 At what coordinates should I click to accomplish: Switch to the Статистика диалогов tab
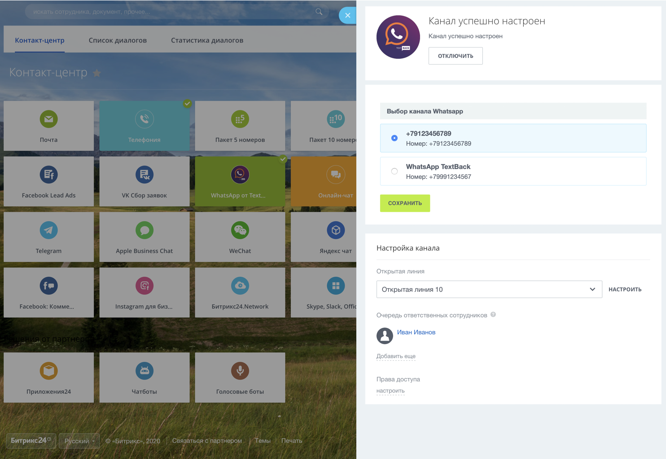pos(207,40)
